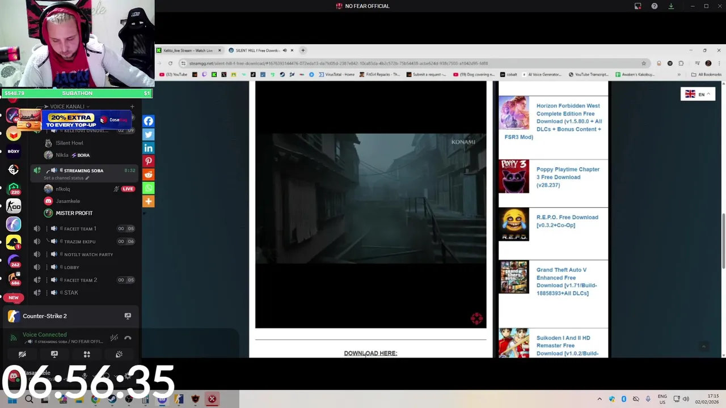Open Google Chrome from the taskbar
This screenshot has height=408, width=726.
95,399
